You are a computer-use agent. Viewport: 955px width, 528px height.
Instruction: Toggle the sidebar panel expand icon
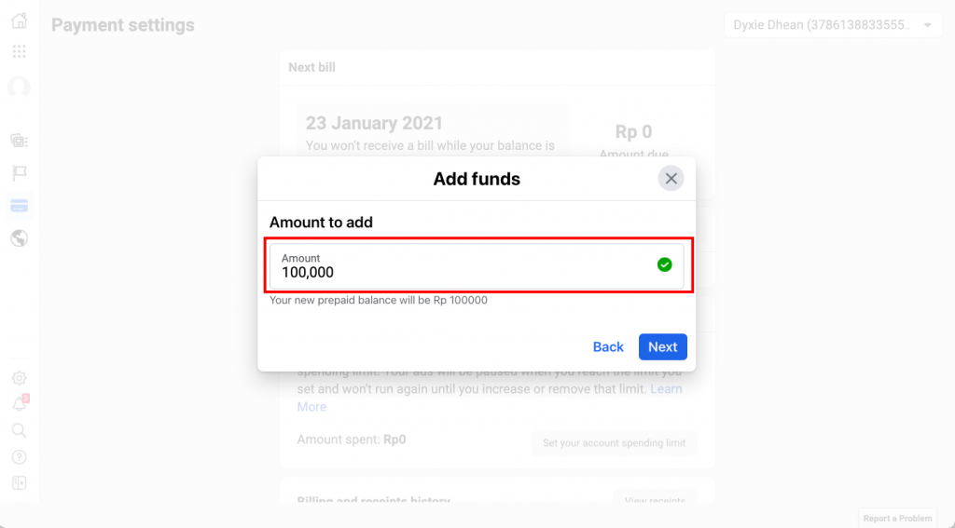(x=19, y=483)
